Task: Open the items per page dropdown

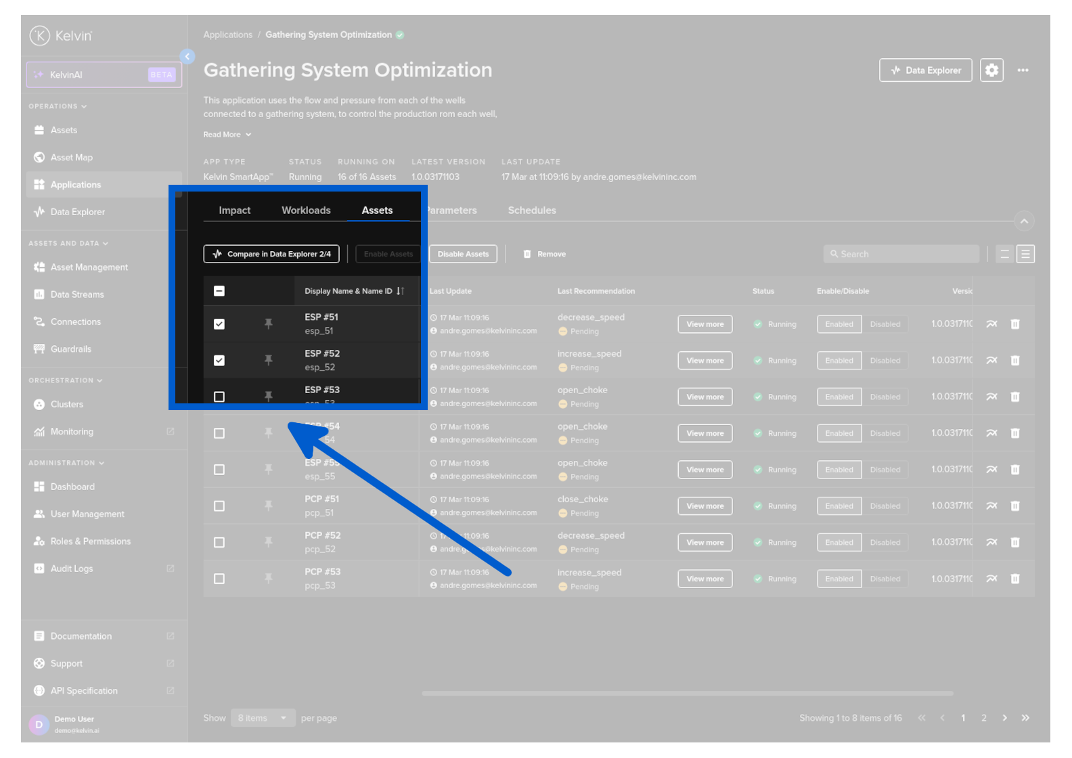Action: pyautogui.click(x=262, y=718)
